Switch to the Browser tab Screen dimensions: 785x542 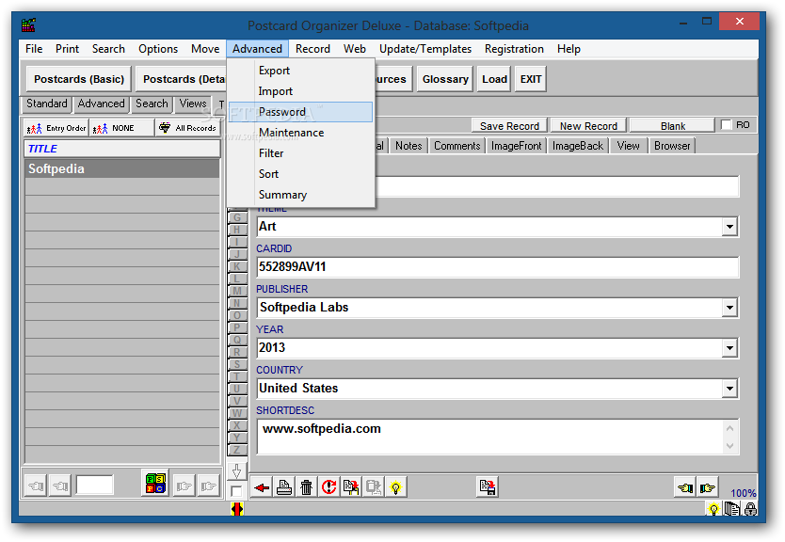[x=672, y=146]
